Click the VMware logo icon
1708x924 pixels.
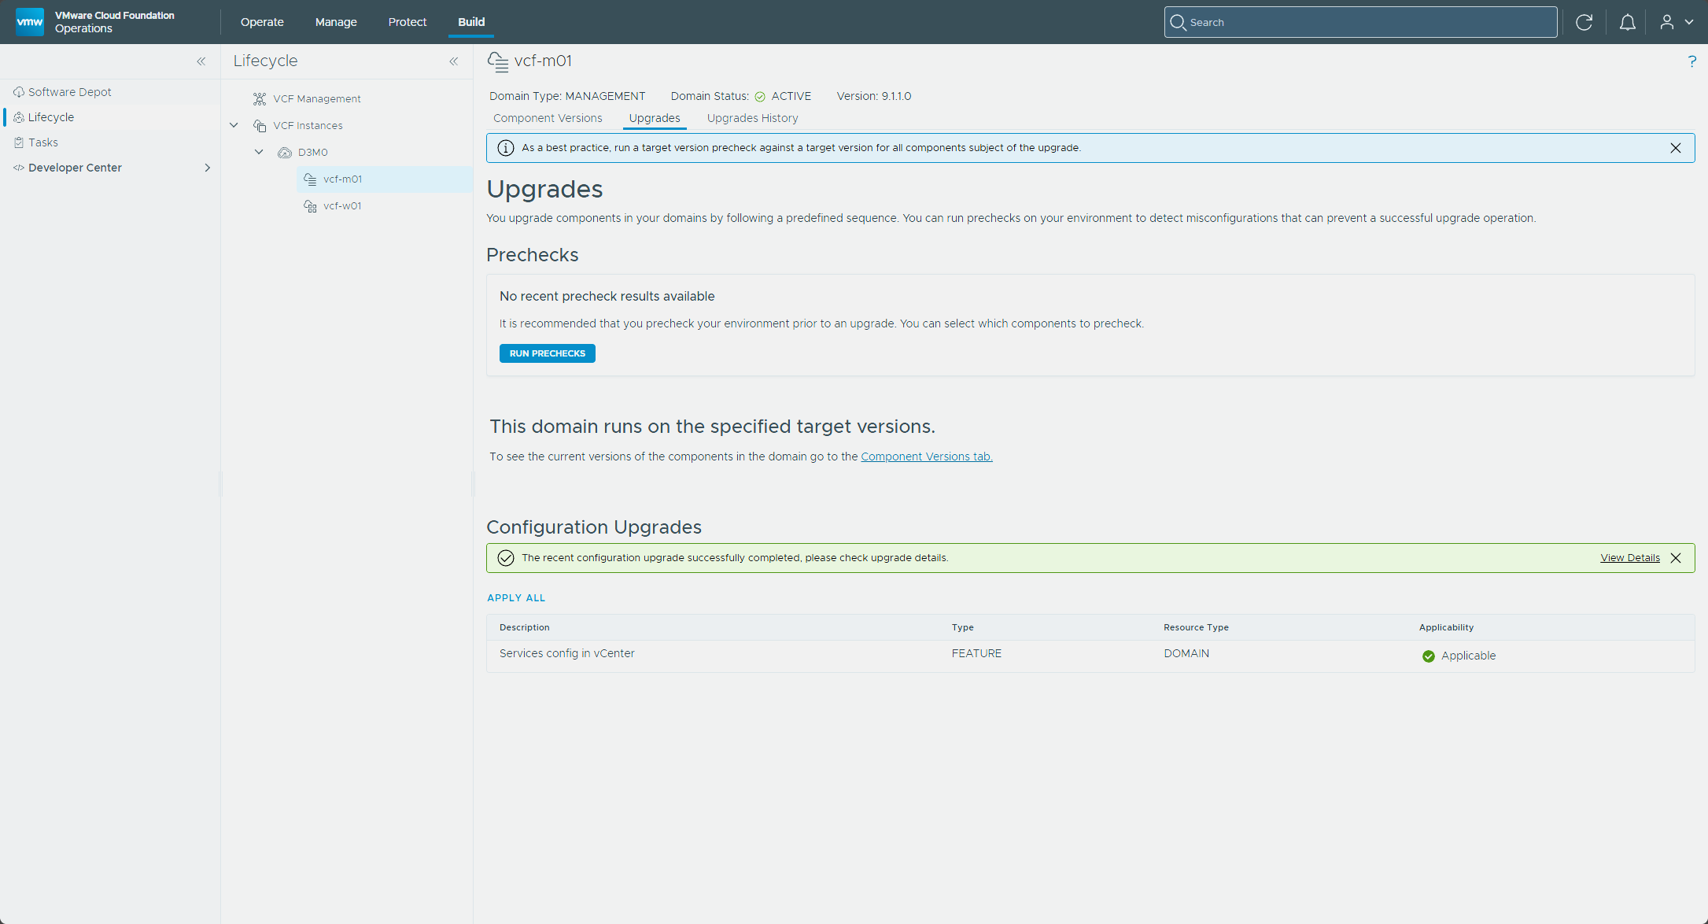click(30, 22)
